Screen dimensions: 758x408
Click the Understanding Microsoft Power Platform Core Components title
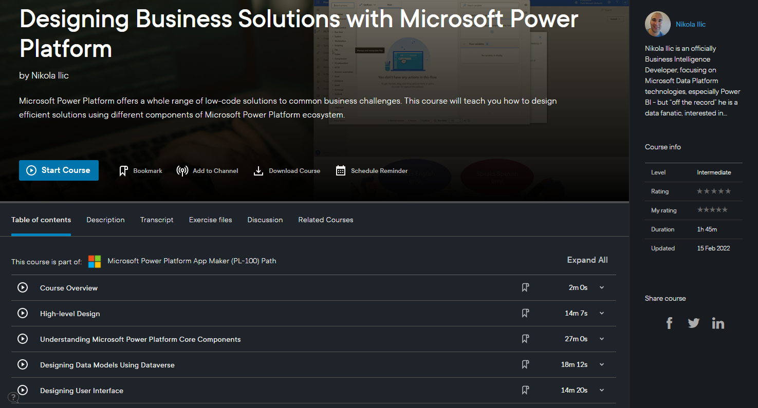pos(140,339)
